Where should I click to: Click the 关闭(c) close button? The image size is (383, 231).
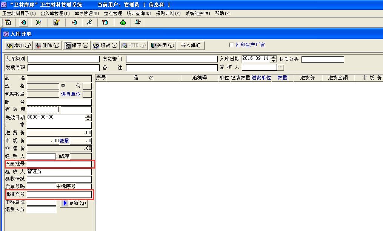[x=162, y=46]
